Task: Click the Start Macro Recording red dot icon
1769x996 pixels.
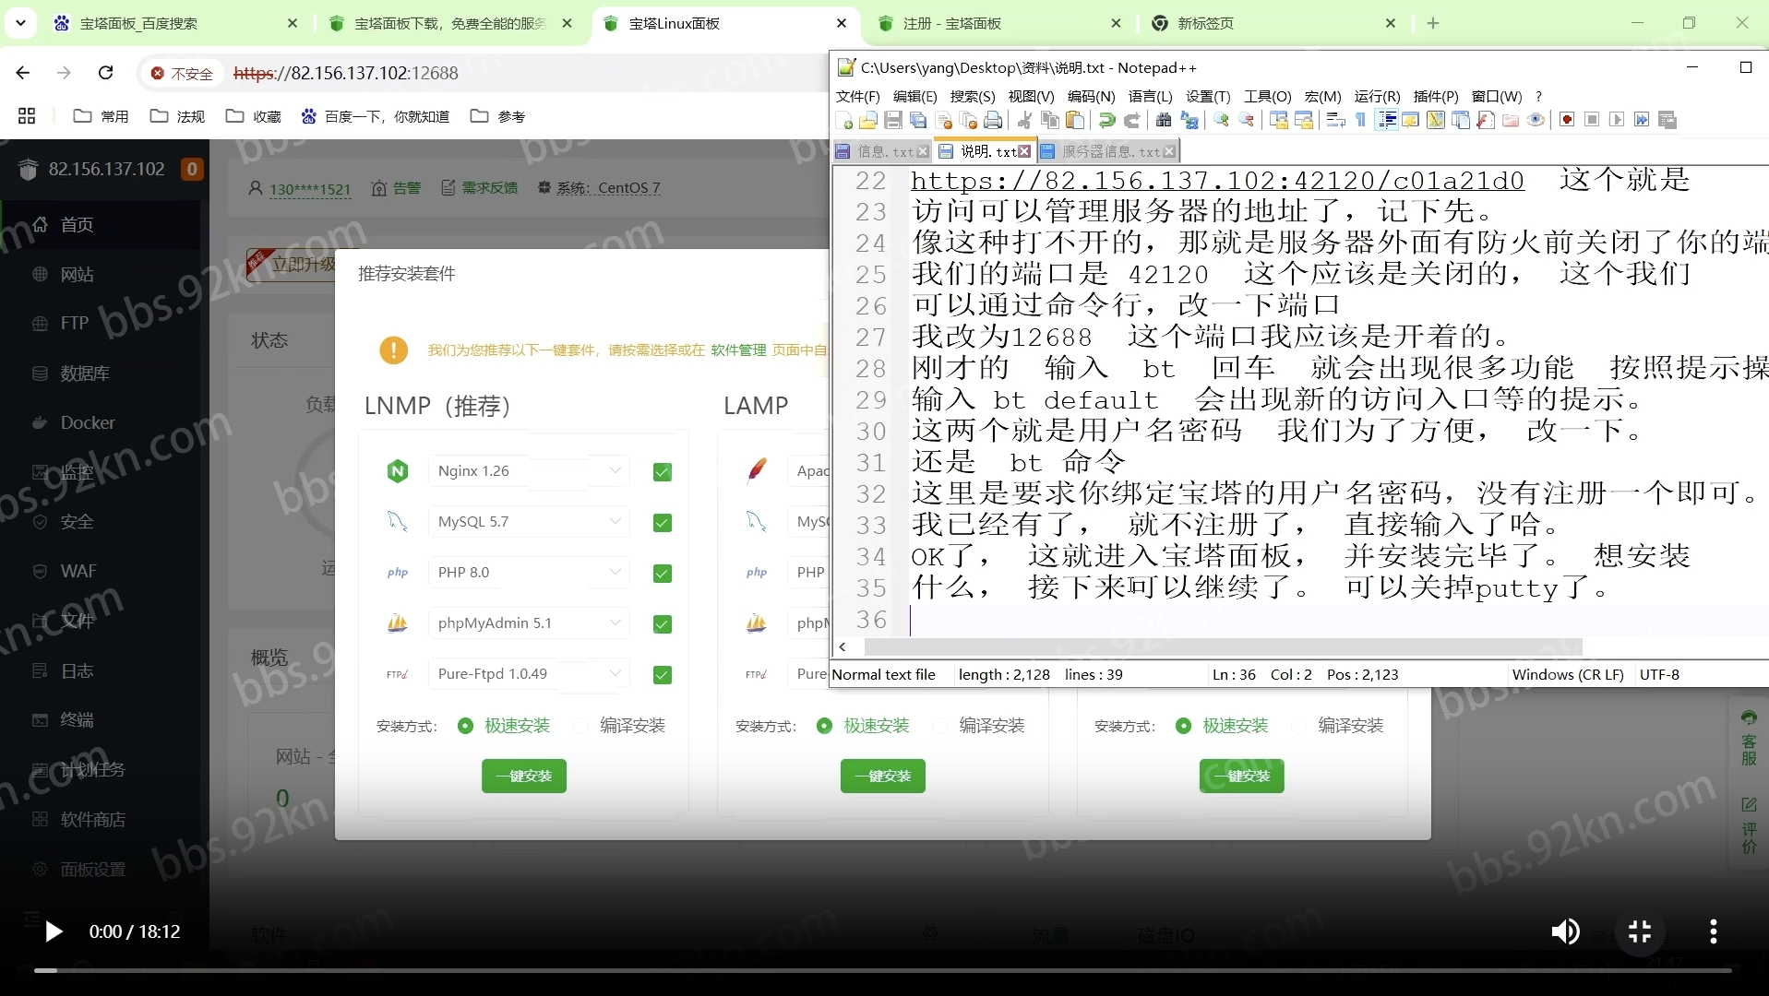Action: coord(1567,120)
